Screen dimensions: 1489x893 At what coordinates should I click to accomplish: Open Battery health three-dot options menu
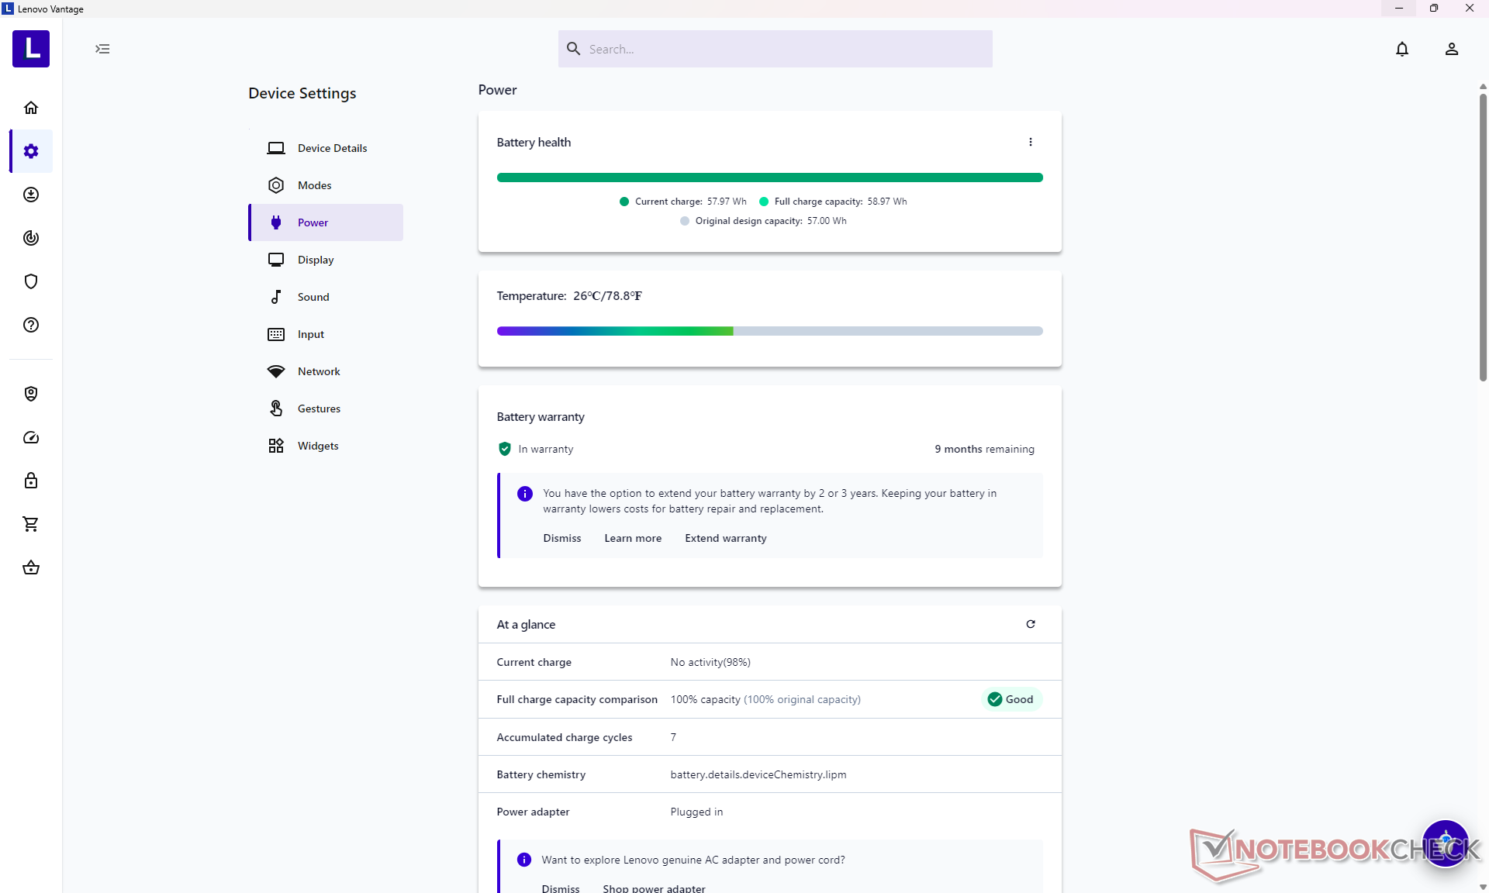1030,142
